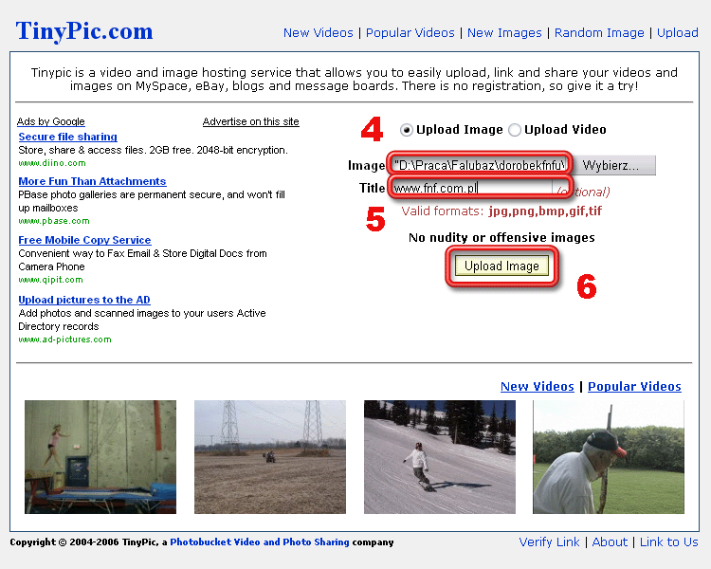Open the snowboarder video thumbnail
This screenshot has width=711, height=569.
coord(440,457)
